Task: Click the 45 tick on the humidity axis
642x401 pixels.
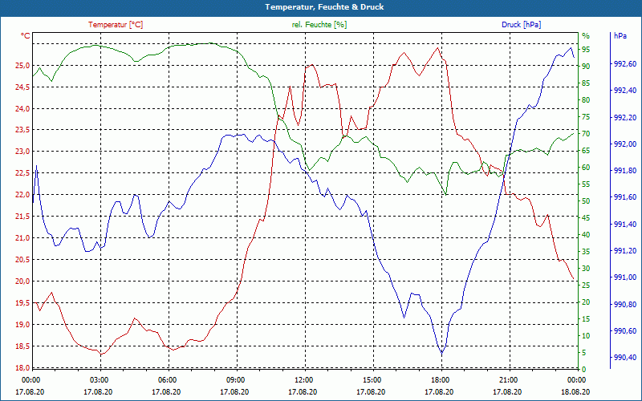Action: [586, 218]
